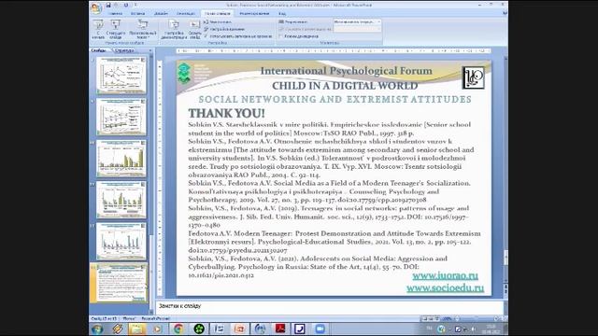Switch to the Анимация (Animations) ribbon tab

(186, 13)
